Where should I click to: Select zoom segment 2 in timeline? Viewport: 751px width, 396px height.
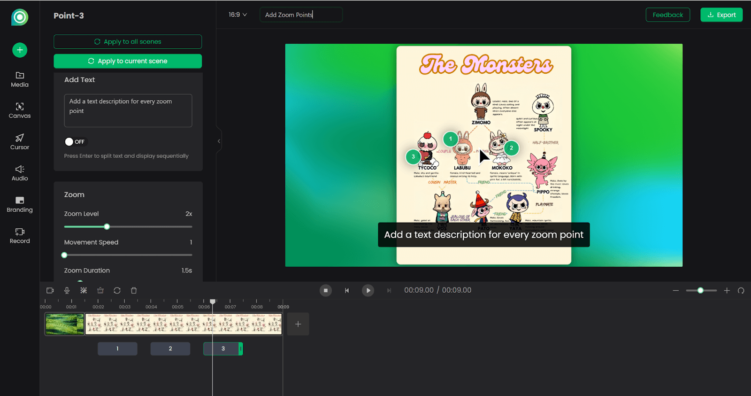coord(170,349)
